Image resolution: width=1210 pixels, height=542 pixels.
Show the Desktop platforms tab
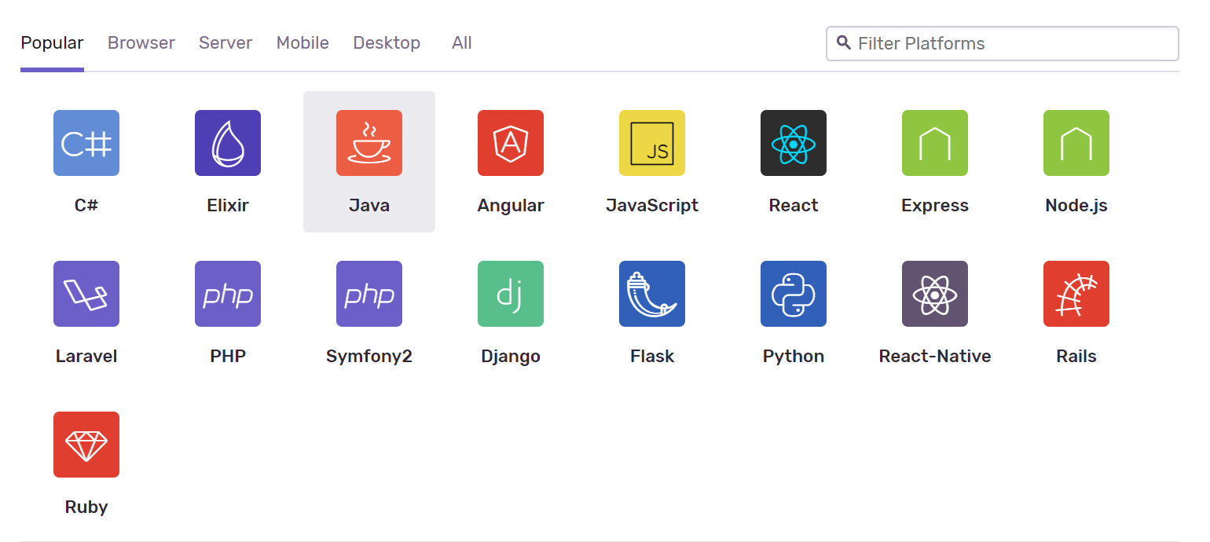387,42
